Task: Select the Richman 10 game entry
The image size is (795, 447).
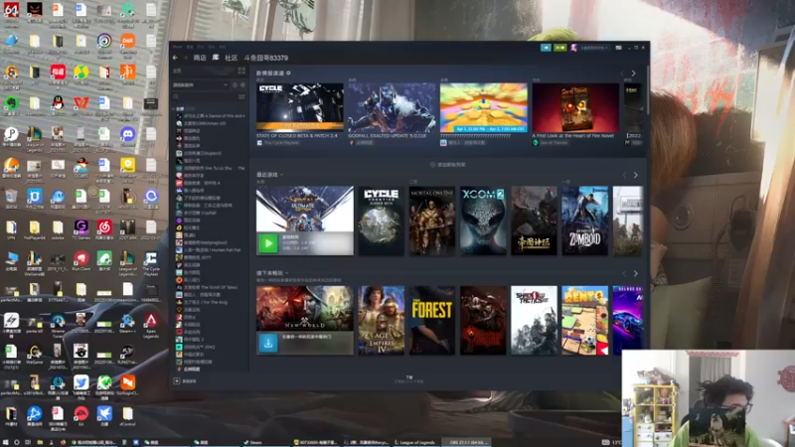Action: point(201,123)
